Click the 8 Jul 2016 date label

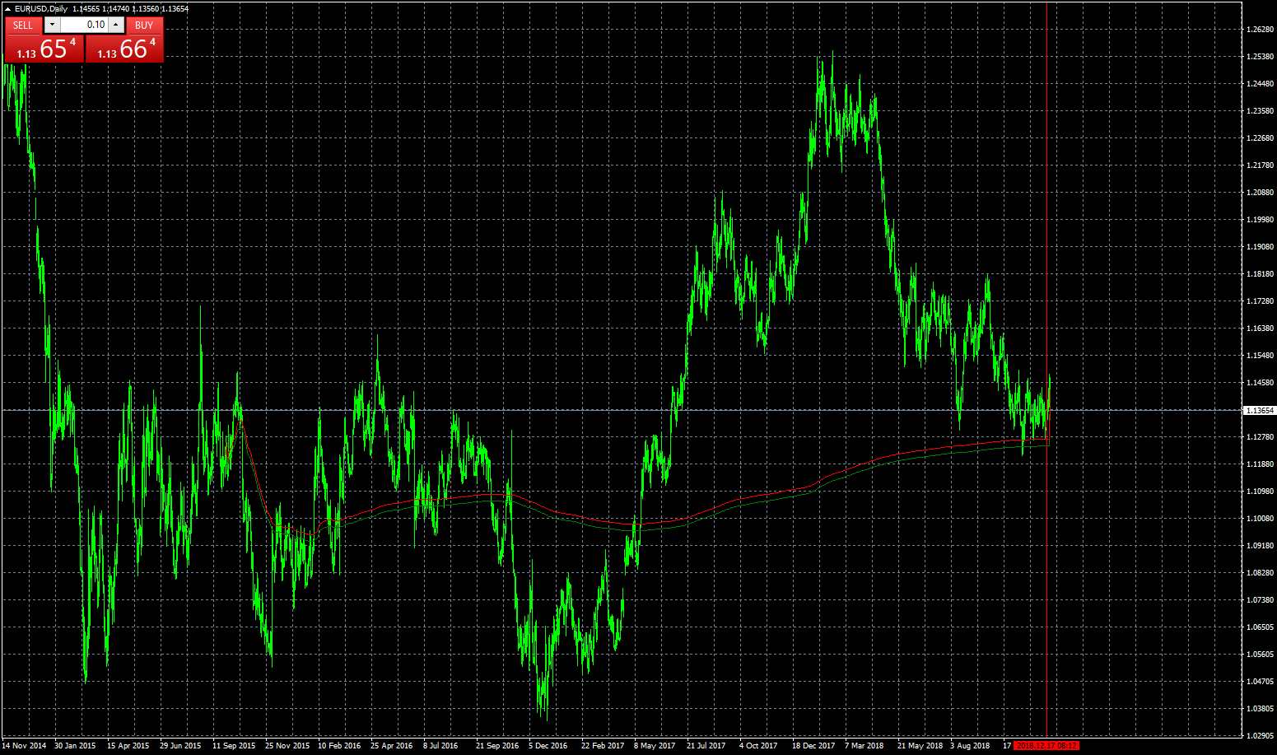point(440,746)
